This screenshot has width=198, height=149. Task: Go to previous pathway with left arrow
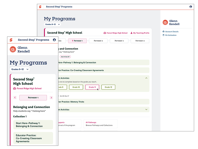[15, 98]
